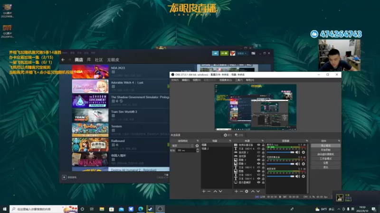The width and height of the screenshot is (380, 213).
Task: Adjust 麦克风/Aux volume slider
Action: [280, 152]
